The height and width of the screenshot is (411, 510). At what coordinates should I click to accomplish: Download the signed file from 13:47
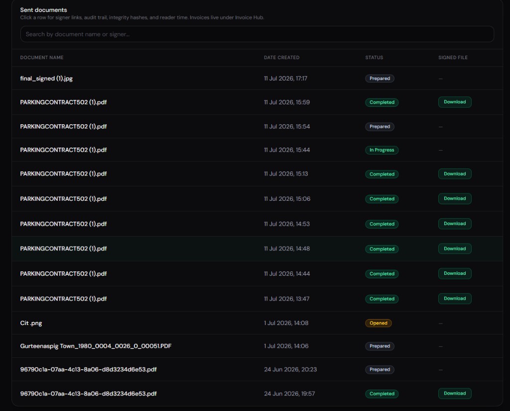pos(454,298)
